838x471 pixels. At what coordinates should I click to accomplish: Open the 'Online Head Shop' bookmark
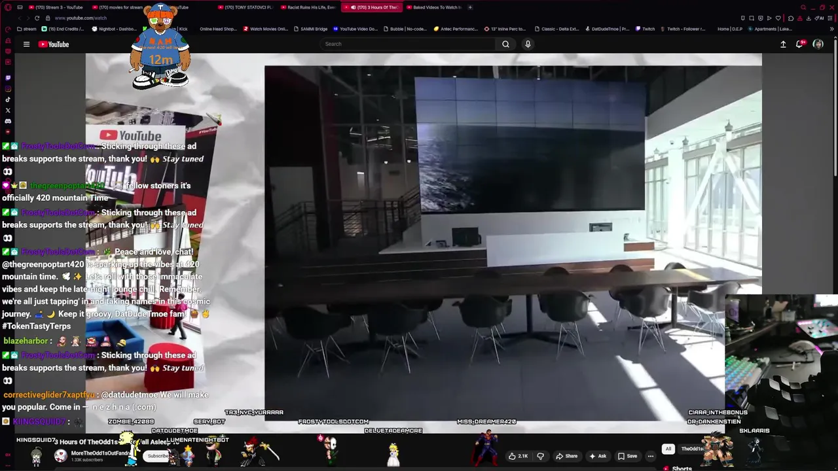click(218, 29)
